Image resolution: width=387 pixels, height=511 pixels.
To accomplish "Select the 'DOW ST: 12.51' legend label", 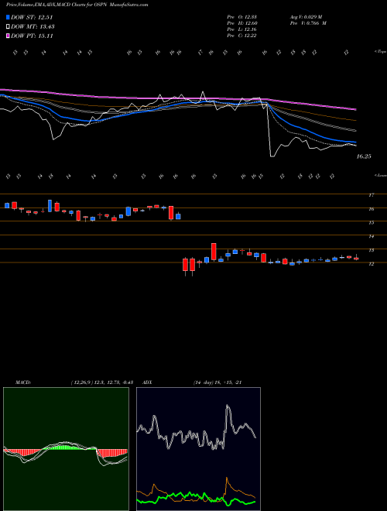I will coord(32,18).
